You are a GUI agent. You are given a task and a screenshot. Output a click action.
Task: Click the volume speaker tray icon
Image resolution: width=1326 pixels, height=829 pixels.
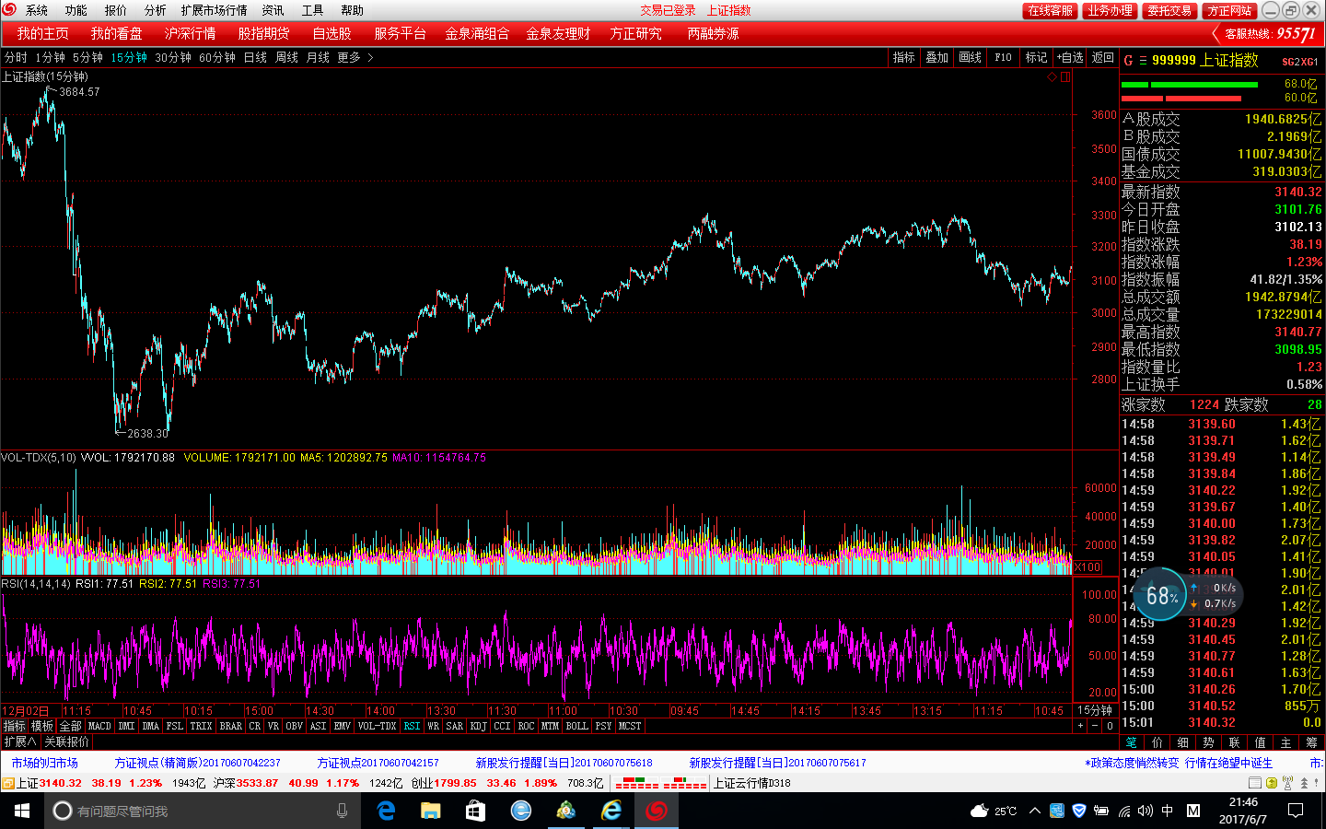(1145, 811)
